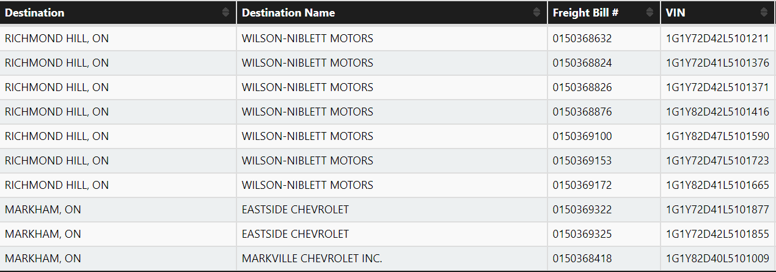Click the Destination column header label

[x=35, y=13]
